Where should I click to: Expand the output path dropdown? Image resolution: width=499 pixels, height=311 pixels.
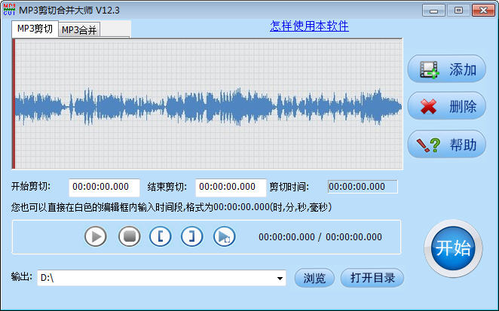click(x=280, y=278)
